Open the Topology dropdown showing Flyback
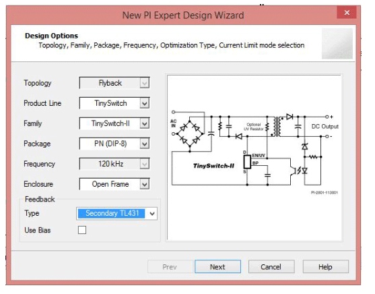Image resolution: width=375 pixels, height=294 pixels. [x=114, y=83]
